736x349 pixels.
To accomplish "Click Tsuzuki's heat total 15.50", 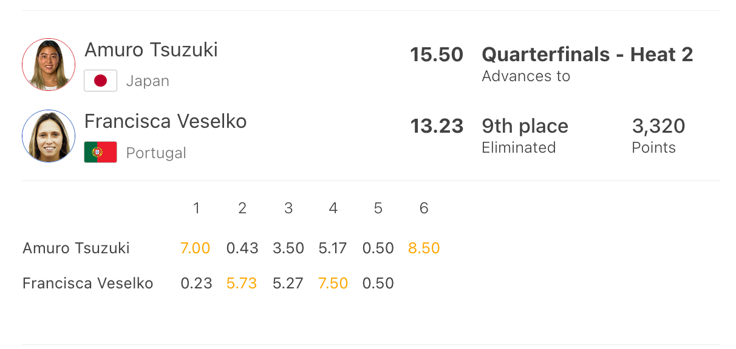I will 437,55.
